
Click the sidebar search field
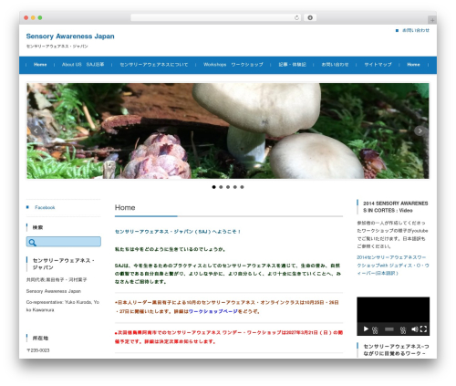click(x=64, y=242)
